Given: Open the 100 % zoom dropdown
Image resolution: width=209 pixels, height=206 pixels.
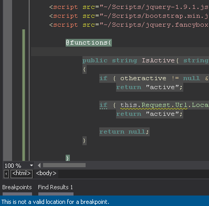Looking at the screenshot, I should click(32, 165).
